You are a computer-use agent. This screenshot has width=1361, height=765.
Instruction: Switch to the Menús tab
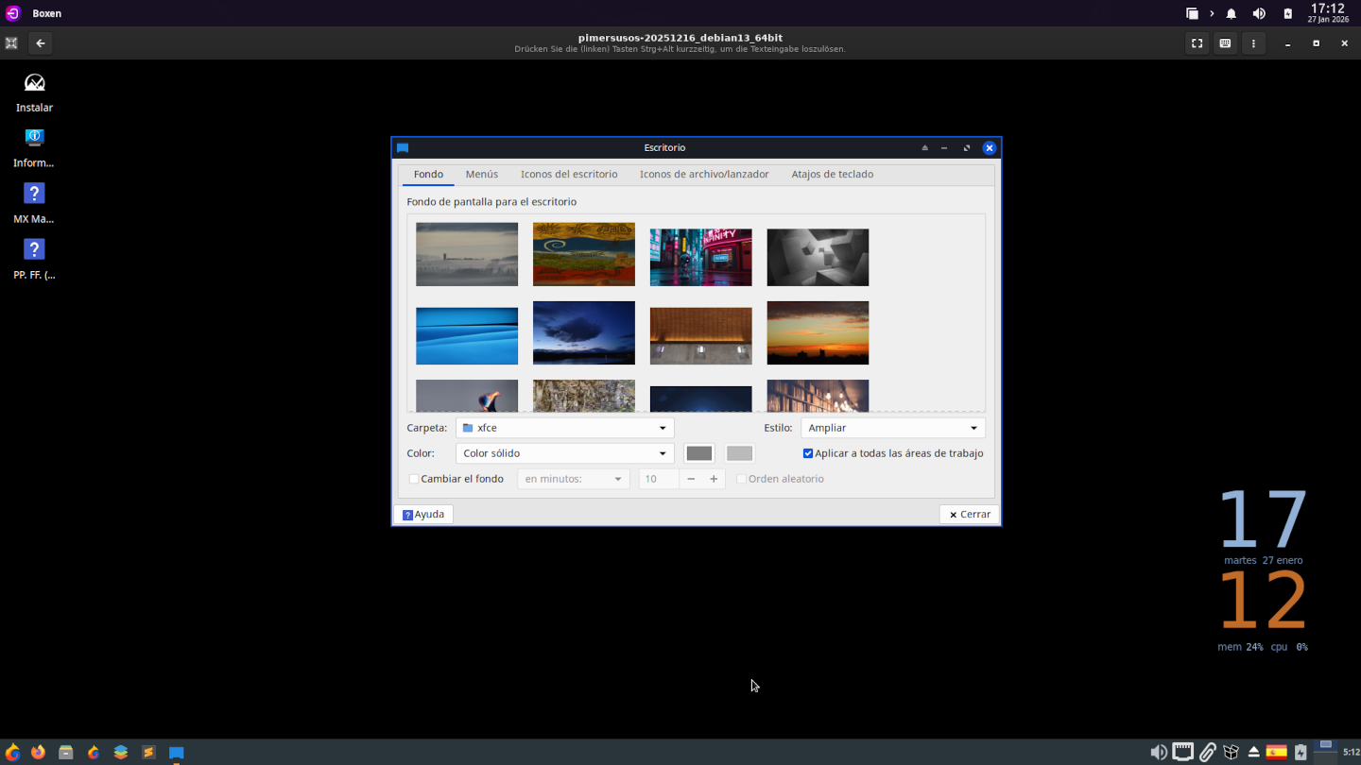pyautogui.click(x=481, y=175)
